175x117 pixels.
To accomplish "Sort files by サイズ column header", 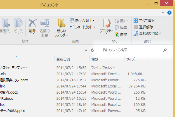I will click(x=130, y=59).
